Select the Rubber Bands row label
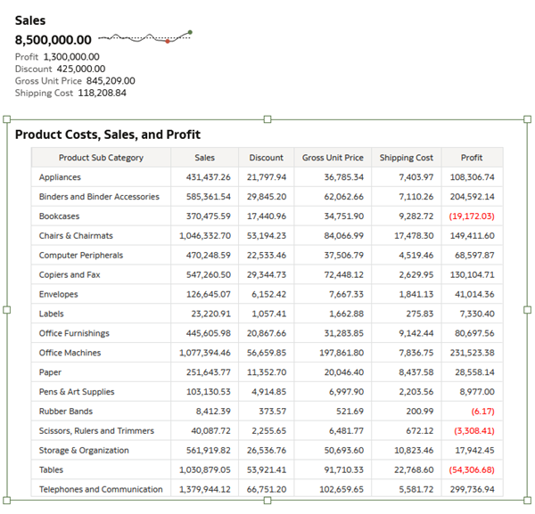 (65, 412)
